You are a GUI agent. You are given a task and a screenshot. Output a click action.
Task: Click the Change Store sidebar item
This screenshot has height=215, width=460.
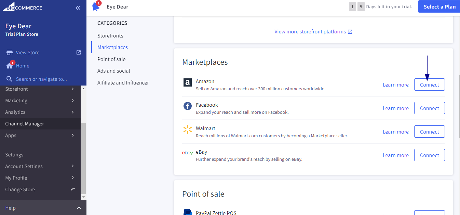pyautogui.click(x=40, y=189)
